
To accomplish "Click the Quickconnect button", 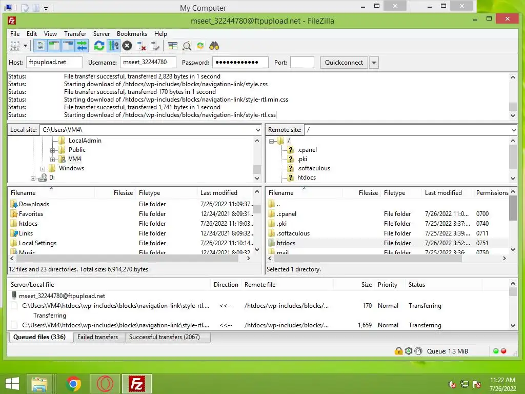I will pos(344,63).
